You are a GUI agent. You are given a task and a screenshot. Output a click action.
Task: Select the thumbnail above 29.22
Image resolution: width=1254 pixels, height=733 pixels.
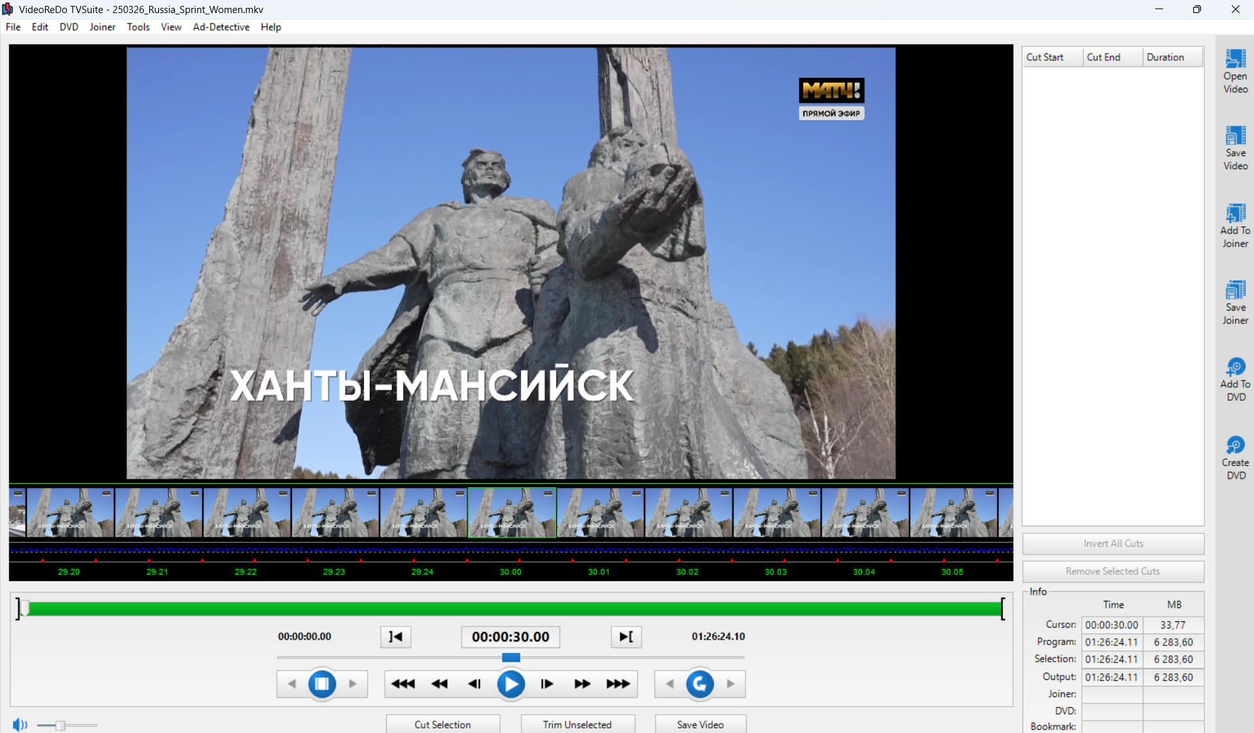point(247,513)
